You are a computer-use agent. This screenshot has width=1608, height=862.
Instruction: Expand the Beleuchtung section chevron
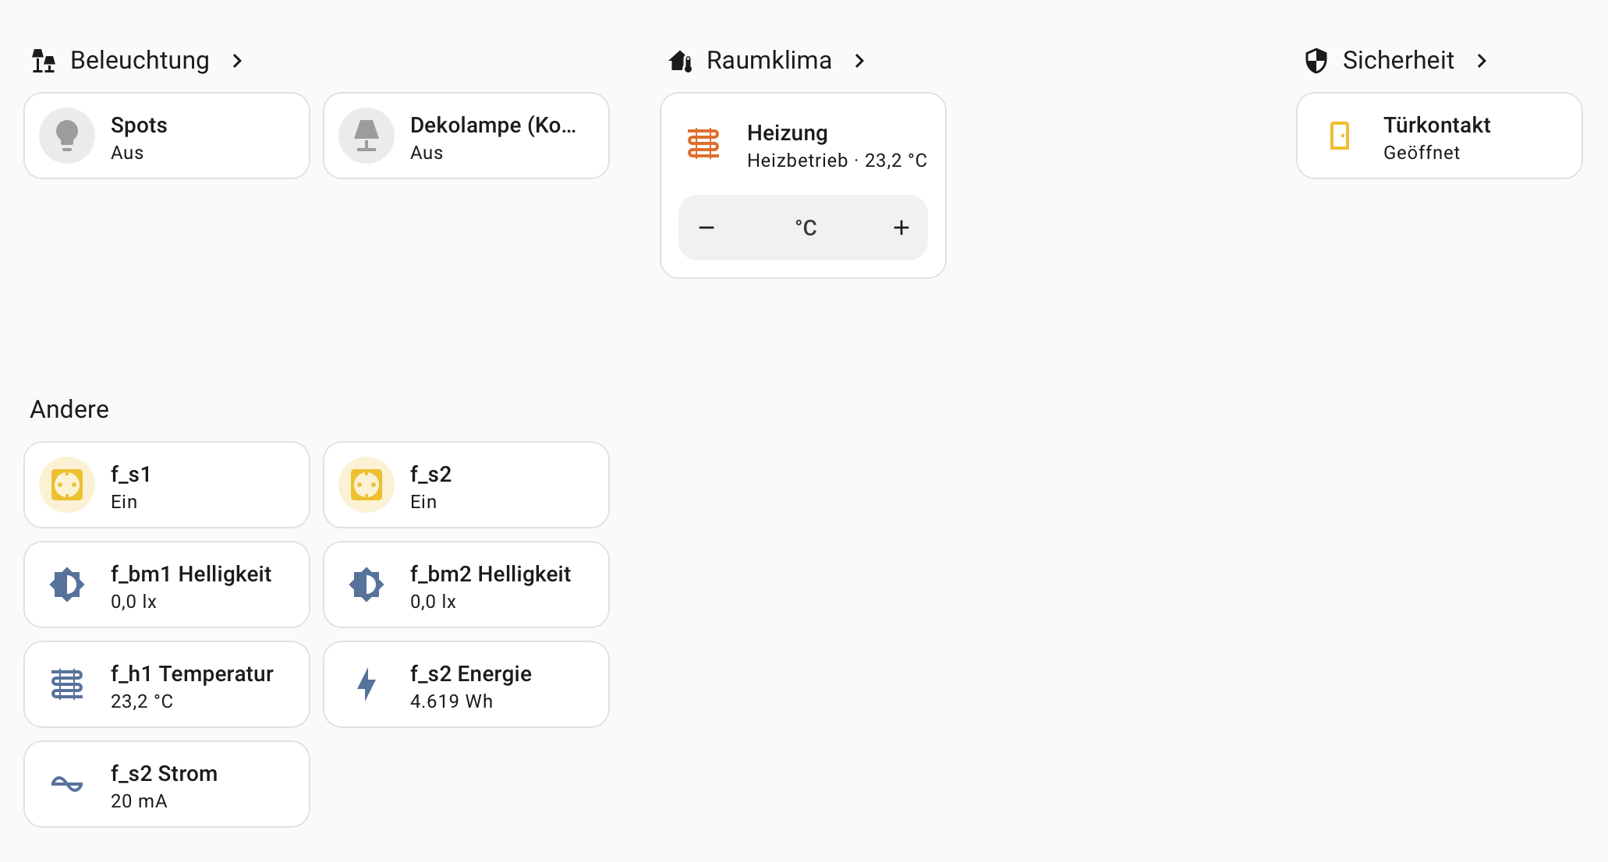click(x=238, y=61)
